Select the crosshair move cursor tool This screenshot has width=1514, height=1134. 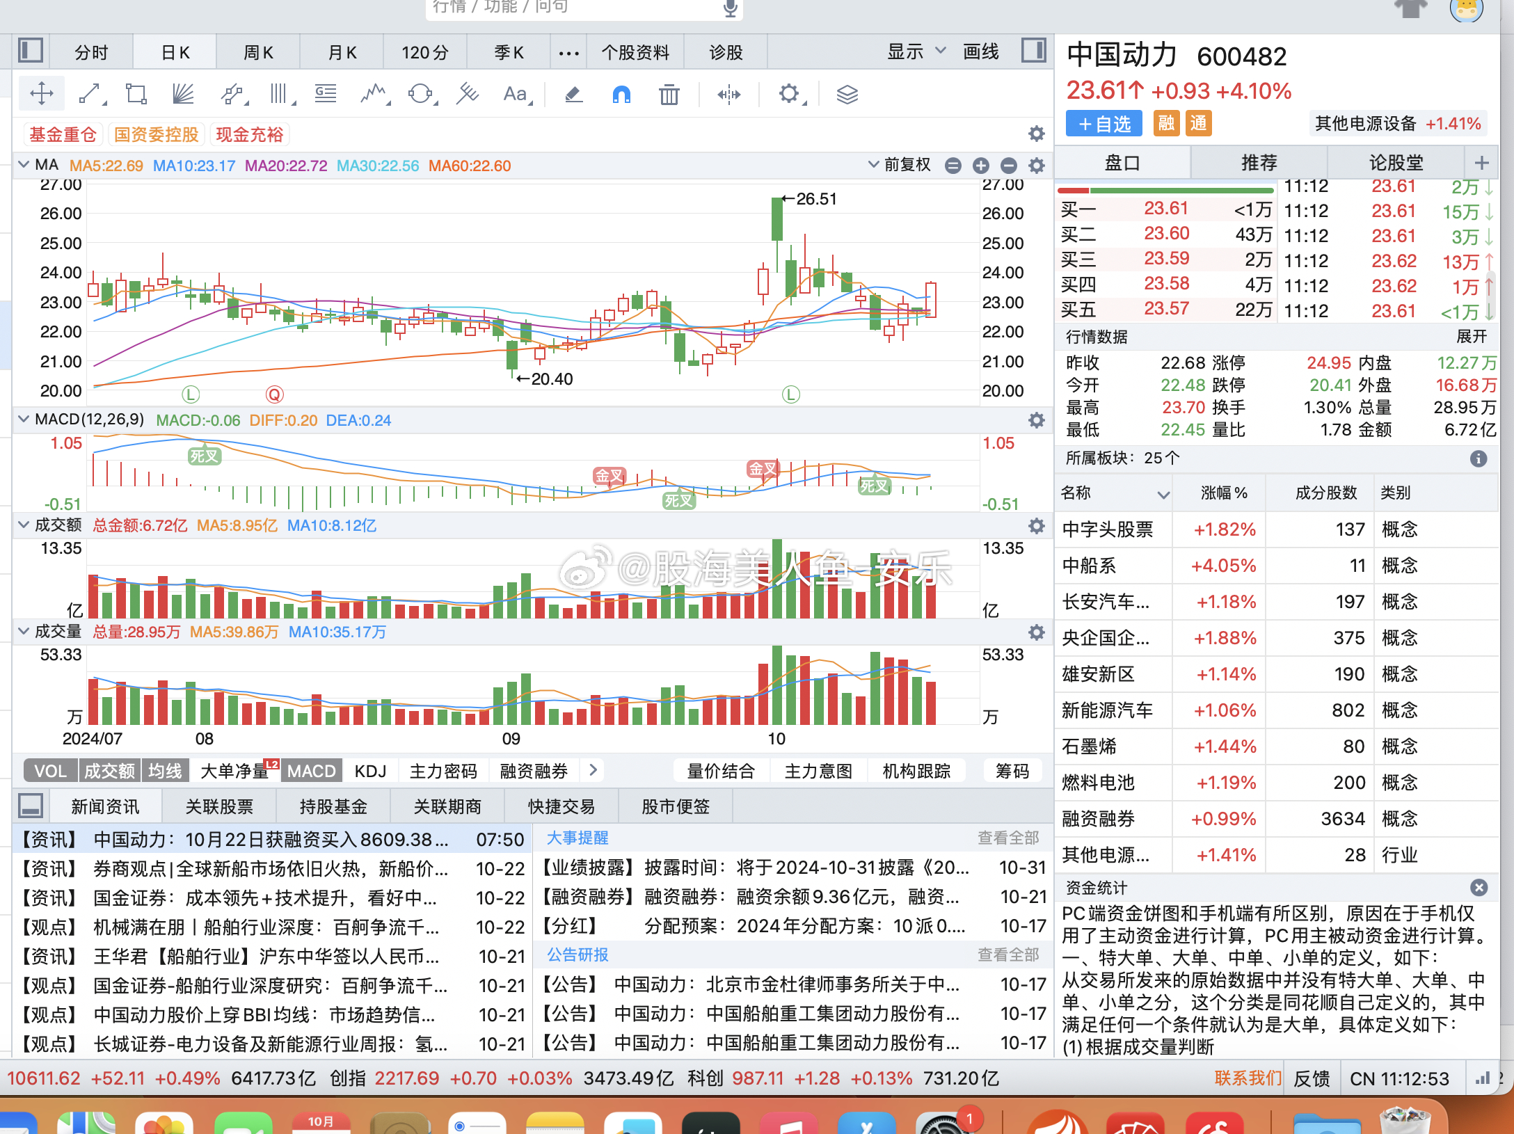[42, 94]
